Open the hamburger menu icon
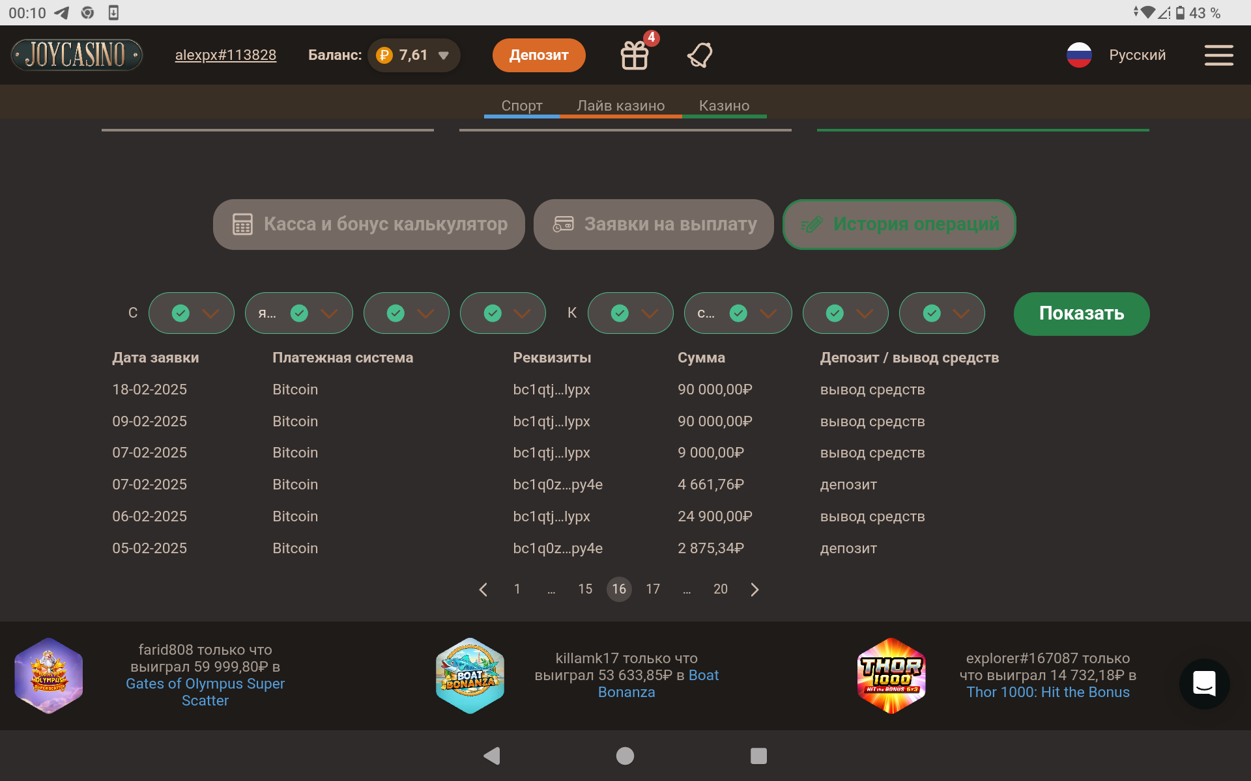This screenshot has height=781, width=1251. click(1218, 55)
